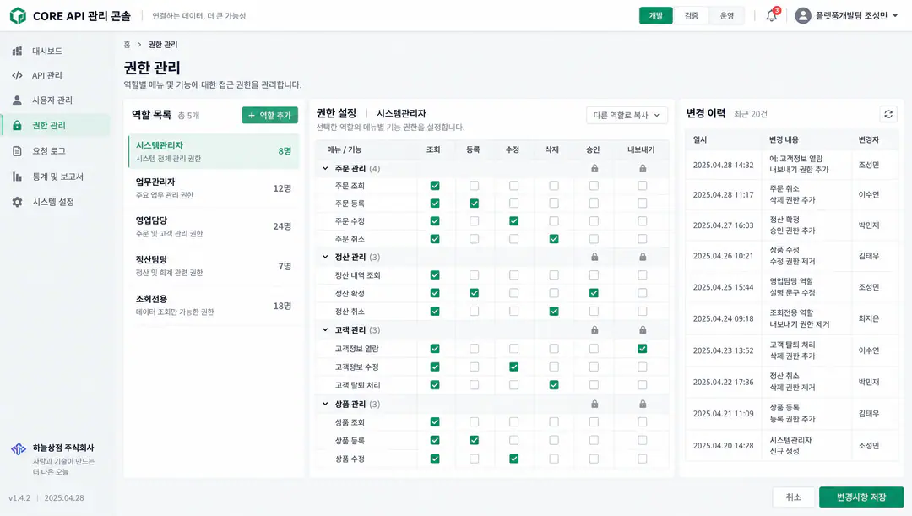Screen dimensions: 912x516
Task: Click the user avatar icon
Action: (x=803, y=16)
